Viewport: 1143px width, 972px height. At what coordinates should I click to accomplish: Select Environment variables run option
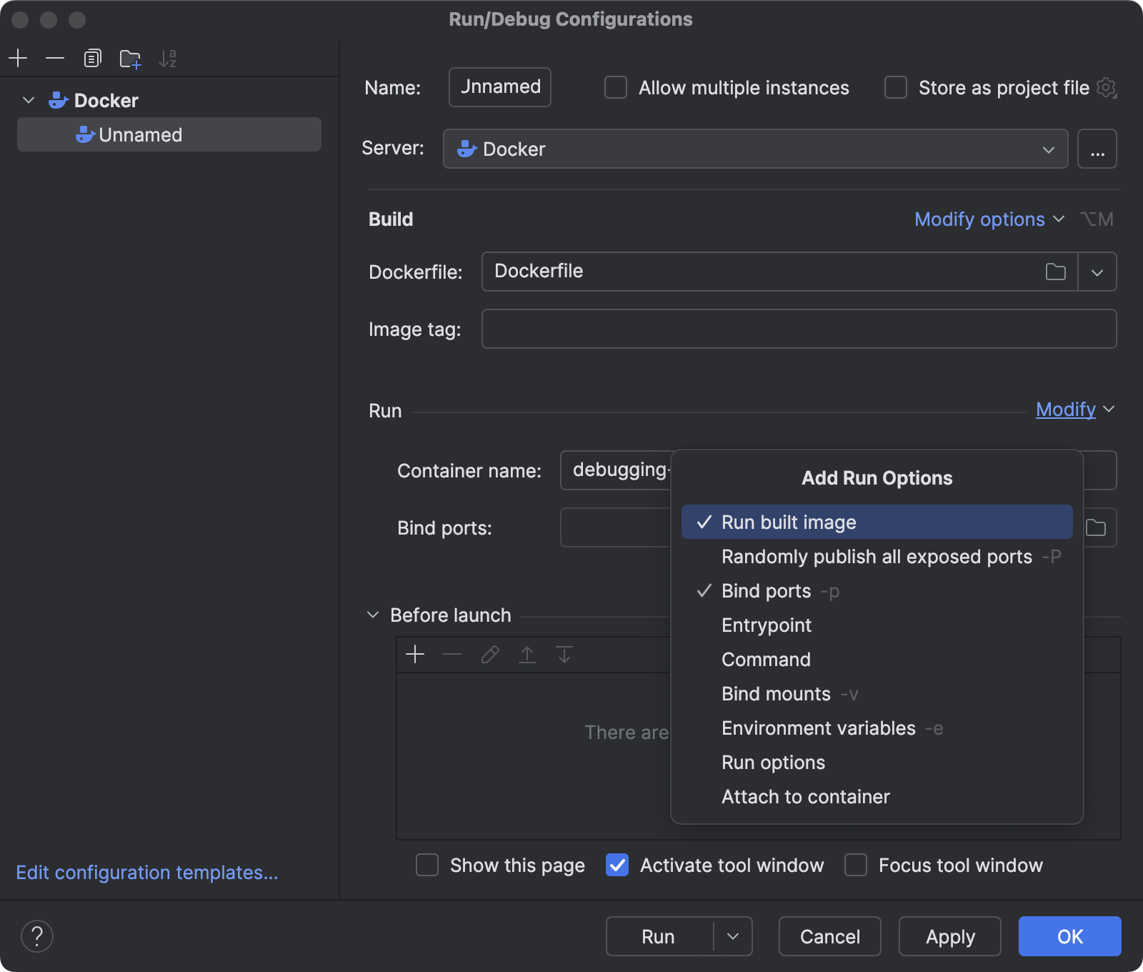click(x=818, y=728)
